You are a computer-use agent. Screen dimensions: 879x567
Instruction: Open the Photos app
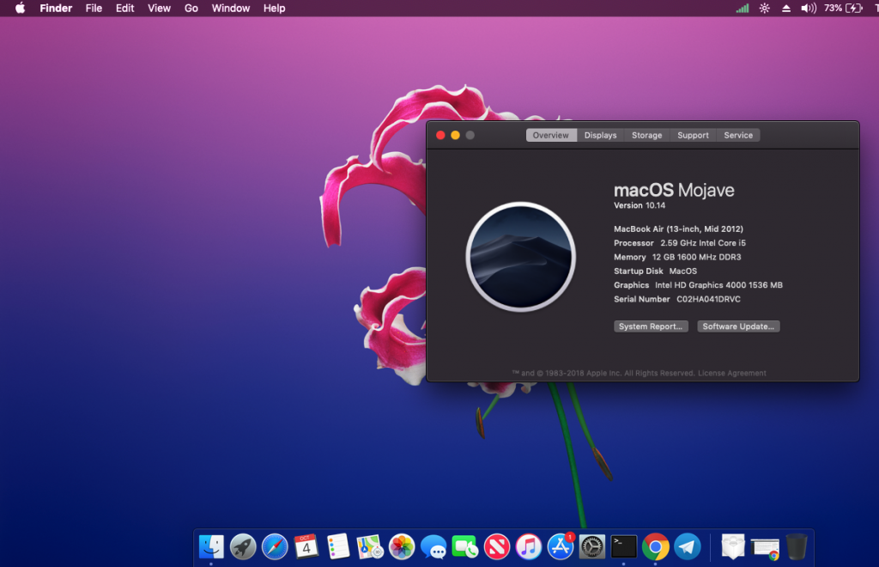coord(401,546)
